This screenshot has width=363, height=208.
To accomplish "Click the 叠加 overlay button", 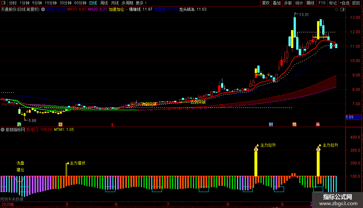I will tap(277, 3).
